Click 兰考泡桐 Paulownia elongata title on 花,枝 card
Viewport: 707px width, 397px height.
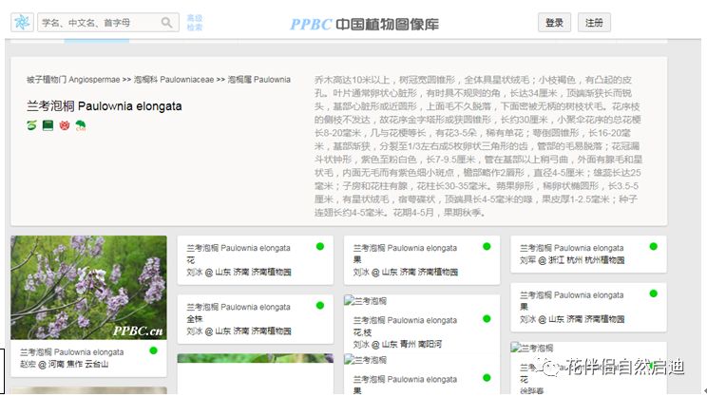[x=405, y=320]
